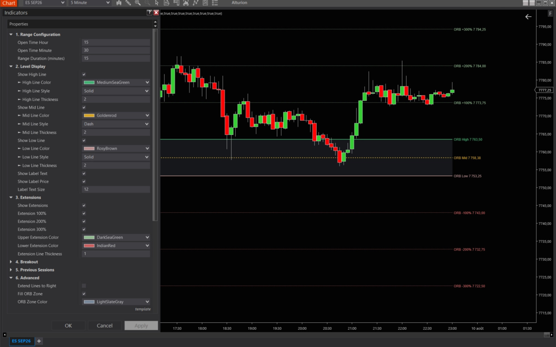
Task: Uncheck Show Label Price
Action: 84,181
